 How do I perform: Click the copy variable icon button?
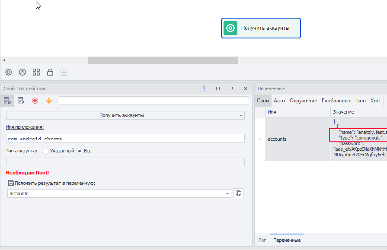(x=238, y=193)
